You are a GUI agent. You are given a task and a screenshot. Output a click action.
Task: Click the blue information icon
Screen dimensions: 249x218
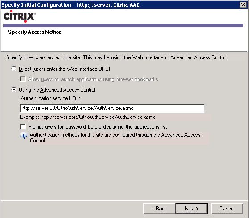[x=24, y=135]
